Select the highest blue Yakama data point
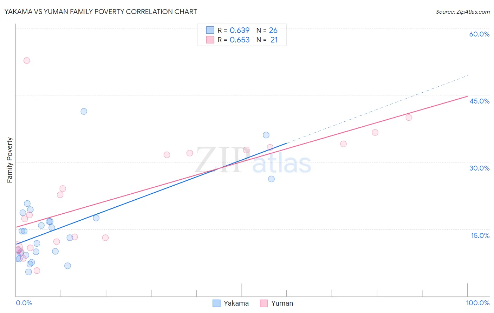 (84, 111)
